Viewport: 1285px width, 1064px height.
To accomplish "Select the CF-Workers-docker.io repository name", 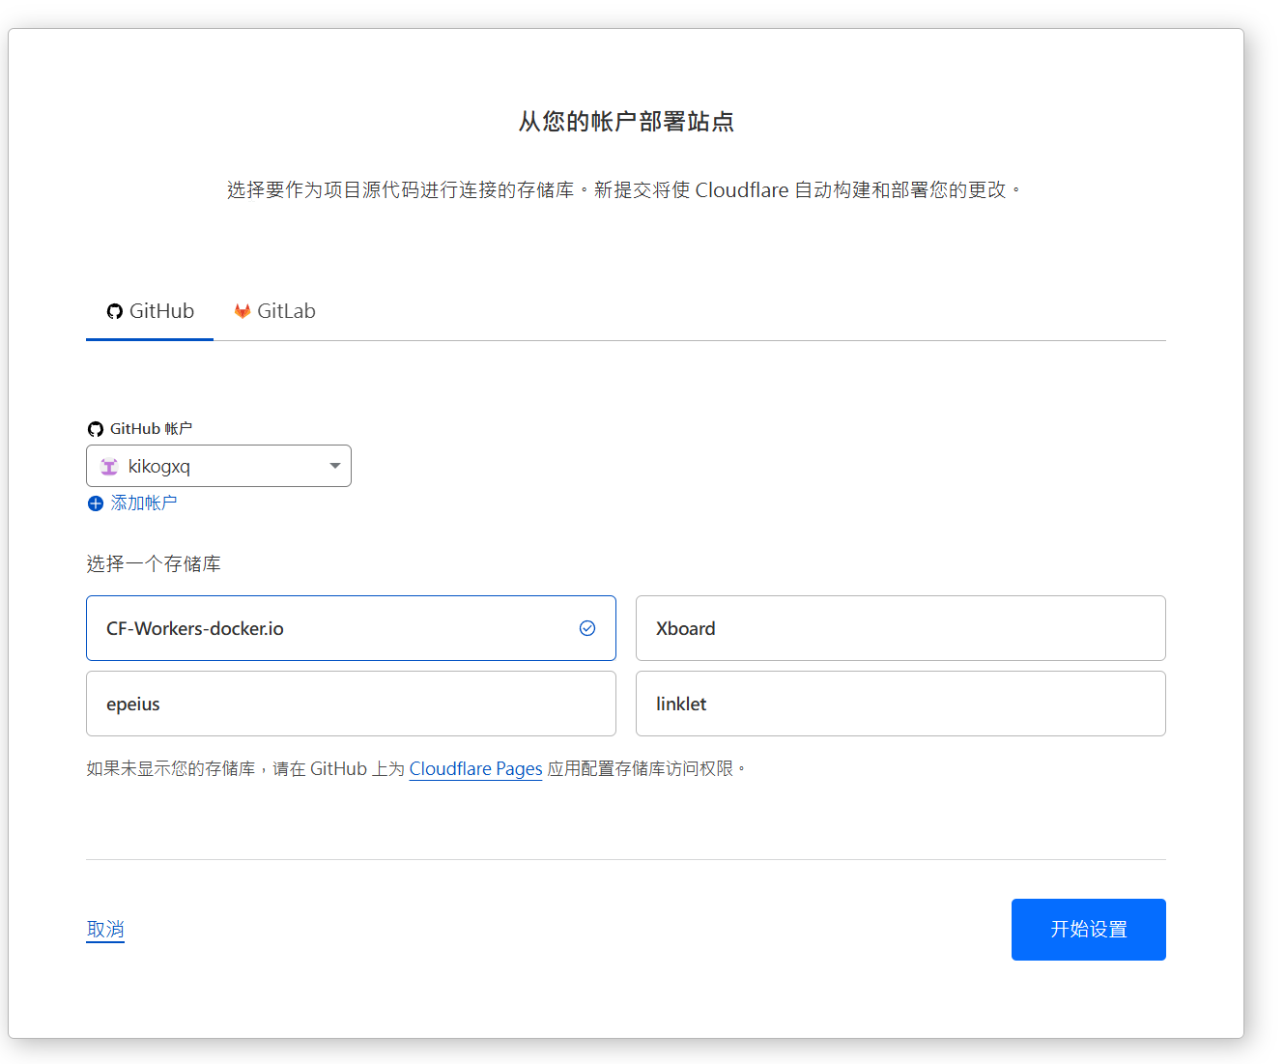I will 195,628.
